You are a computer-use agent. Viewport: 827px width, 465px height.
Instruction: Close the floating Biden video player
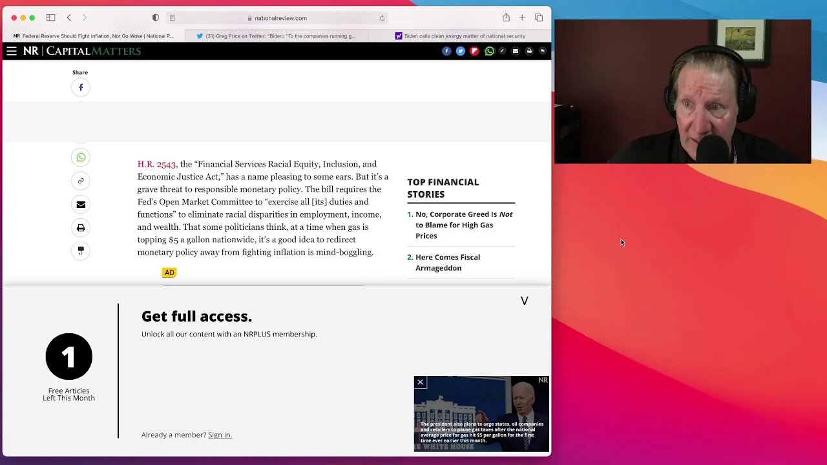pos(420,382)
